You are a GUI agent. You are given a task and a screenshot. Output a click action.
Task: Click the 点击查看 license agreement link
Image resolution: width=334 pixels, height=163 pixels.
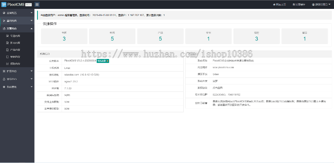(x=217, y=88)
